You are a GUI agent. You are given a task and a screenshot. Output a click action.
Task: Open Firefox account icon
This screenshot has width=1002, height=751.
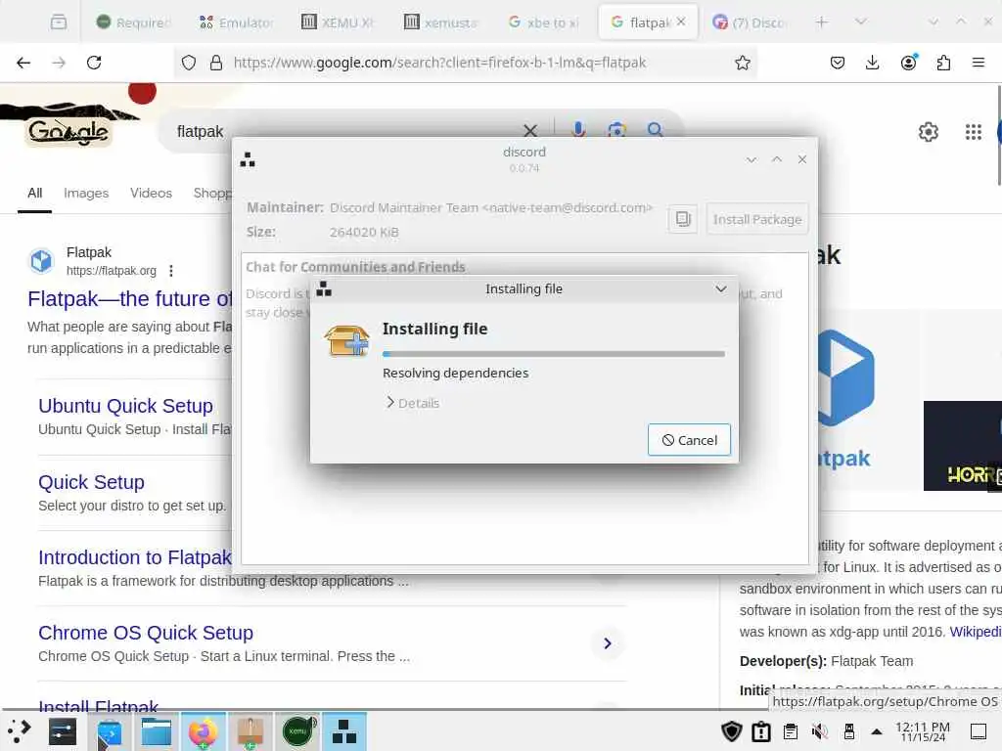[908, 63]
